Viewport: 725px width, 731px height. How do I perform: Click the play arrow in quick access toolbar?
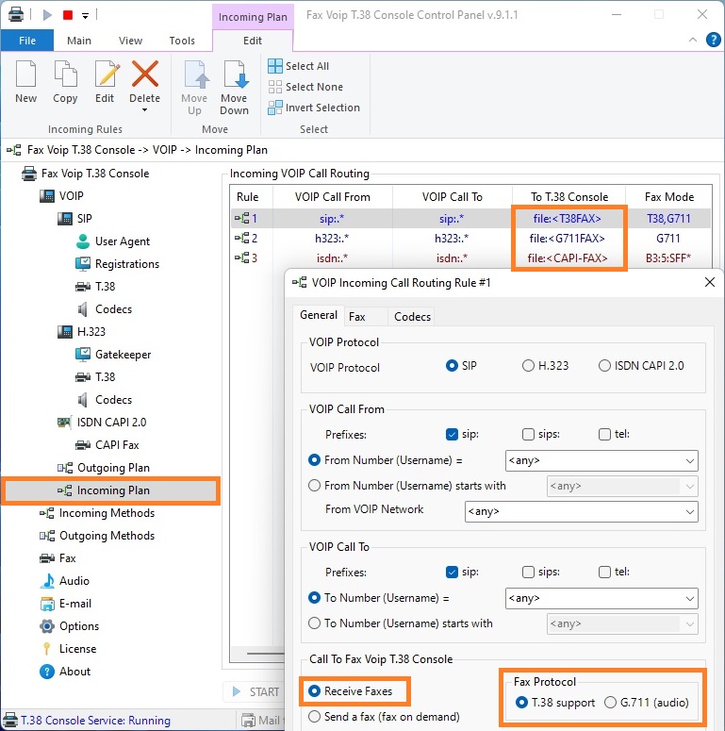(x=47, y=15)
